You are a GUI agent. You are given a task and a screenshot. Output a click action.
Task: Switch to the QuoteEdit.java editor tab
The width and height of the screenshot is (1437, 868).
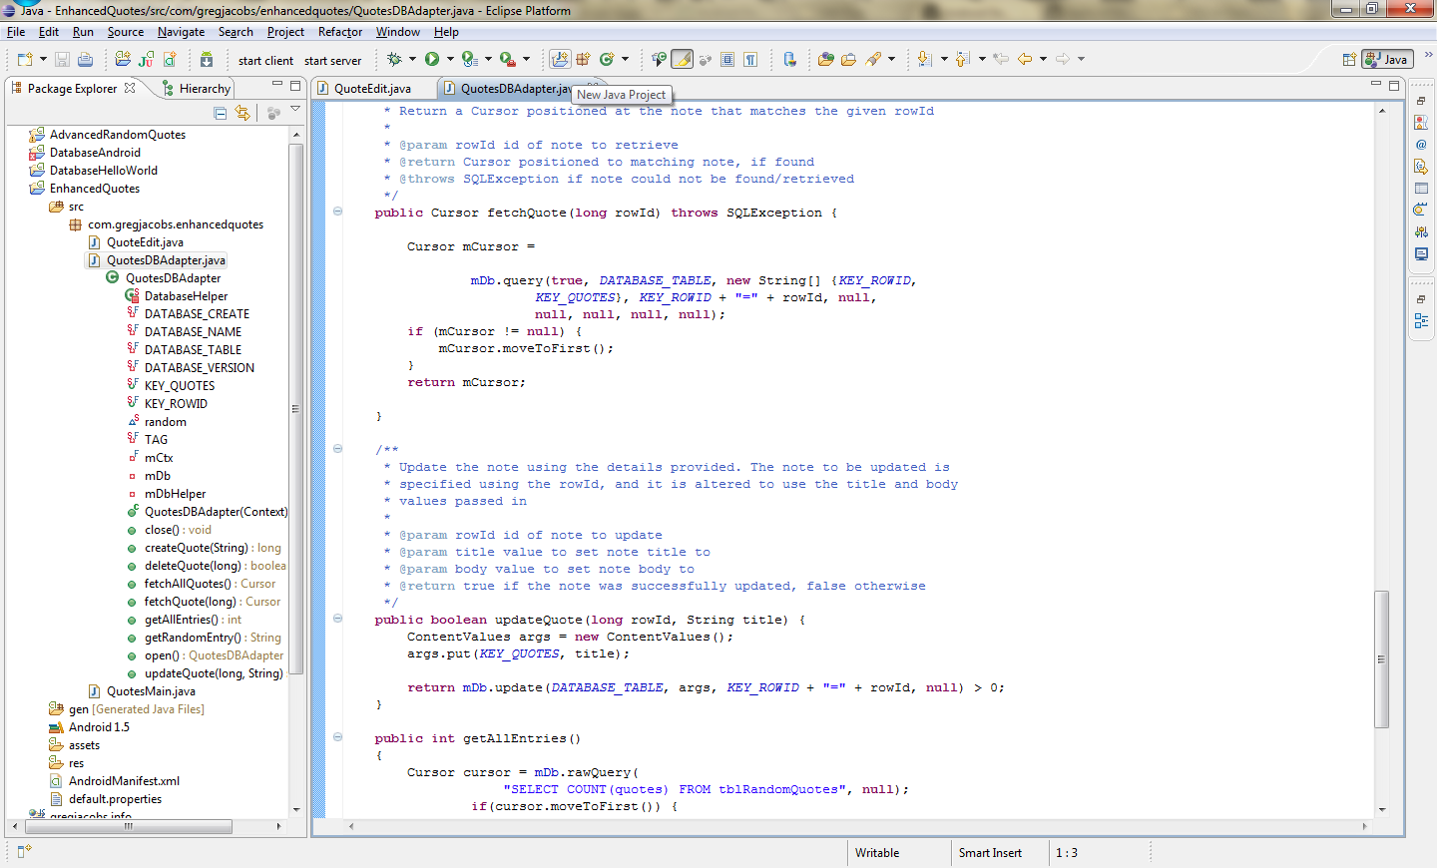point(371,89)
